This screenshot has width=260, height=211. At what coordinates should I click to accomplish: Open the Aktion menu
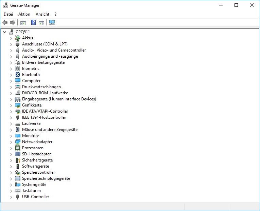point(24,14)
